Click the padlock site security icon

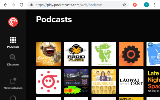pyautogui.click(x=31, y=5)
